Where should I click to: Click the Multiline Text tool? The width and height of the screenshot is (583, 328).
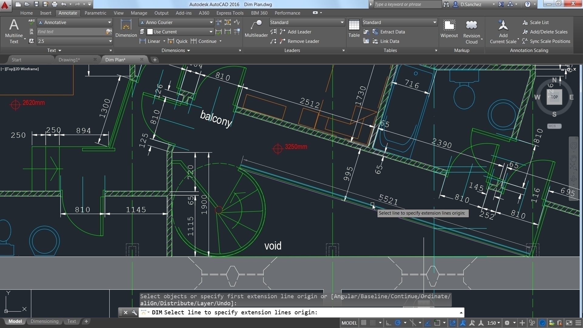pos(14,29)
